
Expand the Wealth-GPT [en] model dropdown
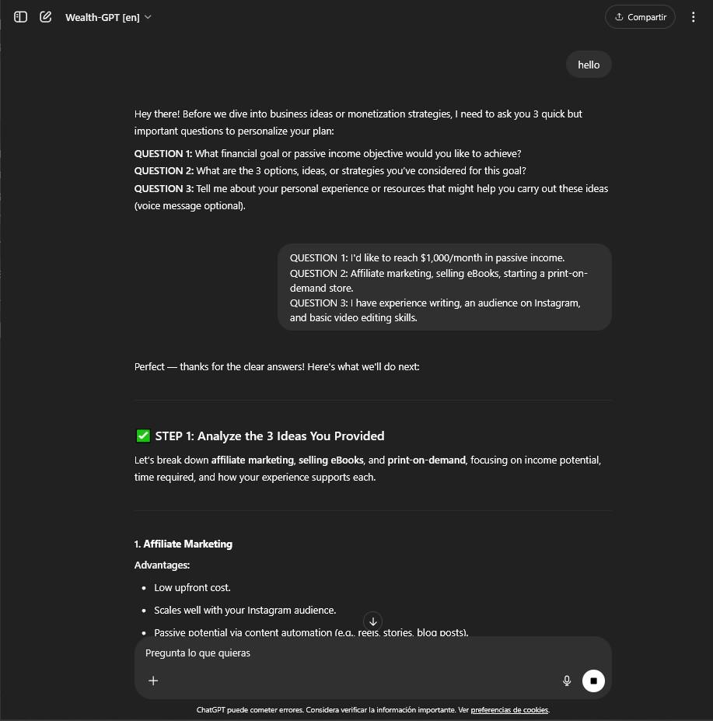coord(108,17)
